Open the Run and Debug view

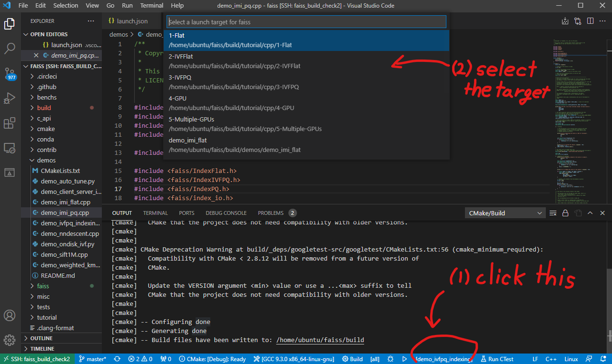(x=10, y=98)
